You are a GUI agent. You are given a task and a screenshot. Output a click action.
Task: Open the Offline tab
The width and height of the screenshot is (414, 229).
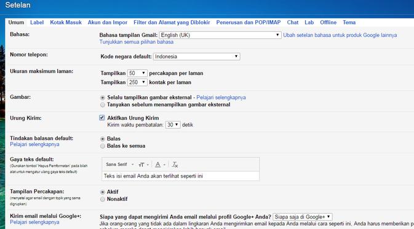tap(328, 22)
